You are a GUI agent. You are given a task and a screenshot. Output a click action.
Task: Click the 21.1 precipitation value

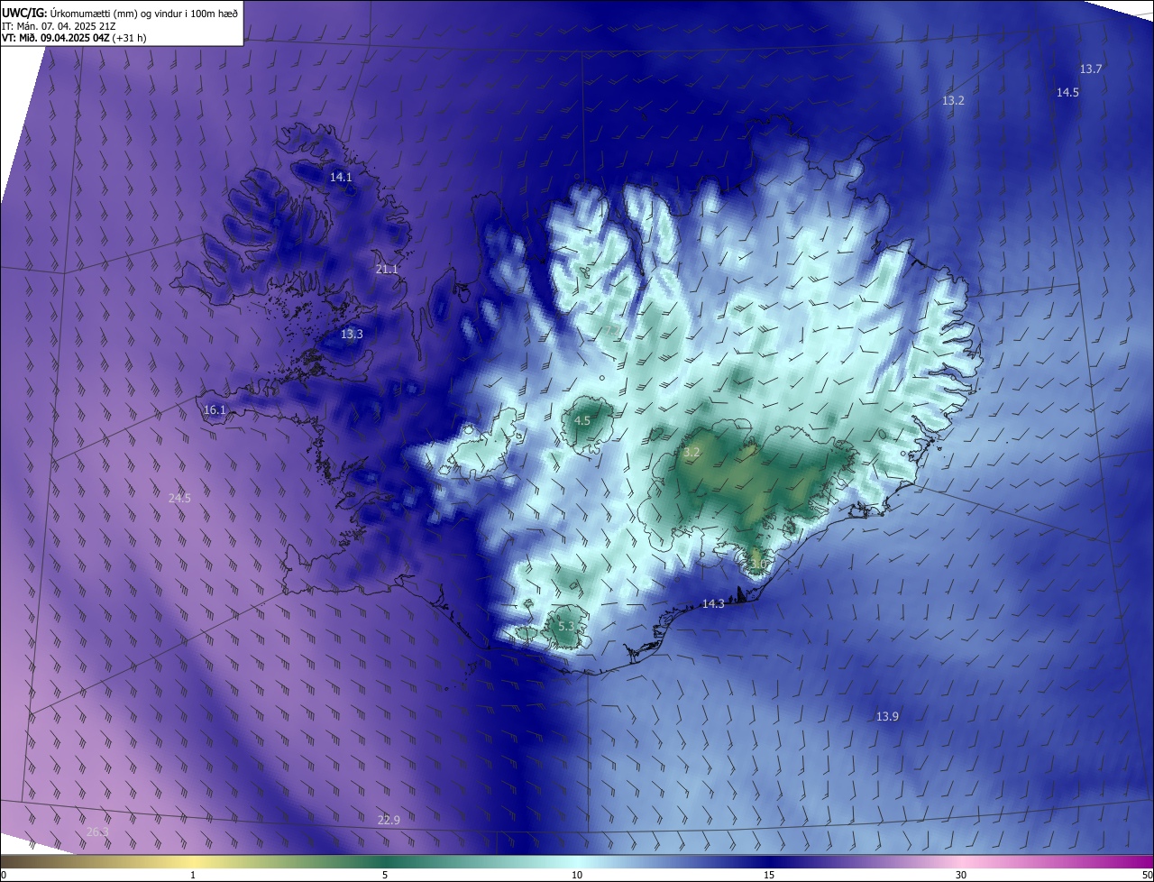point(387,270)
